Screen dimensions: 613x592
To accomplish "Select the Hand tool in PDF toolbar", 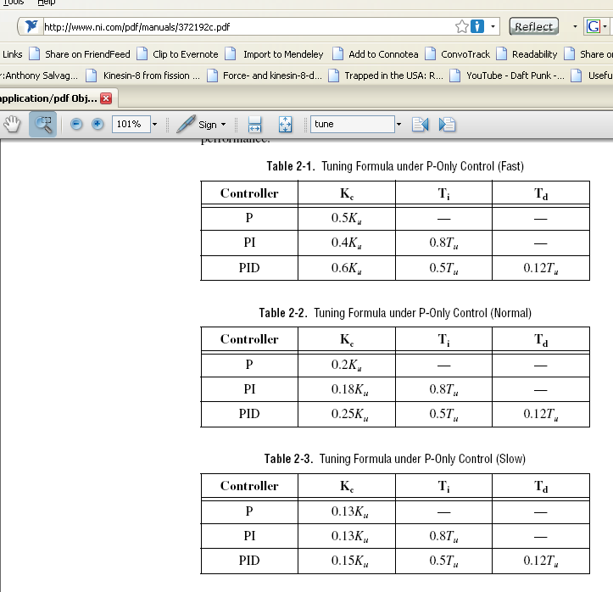I will [x=12, y=125].
